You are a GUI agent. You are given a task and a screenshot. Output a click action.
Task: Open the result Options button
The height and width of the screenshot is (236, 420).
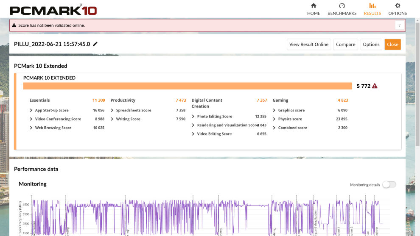point(371,44)
